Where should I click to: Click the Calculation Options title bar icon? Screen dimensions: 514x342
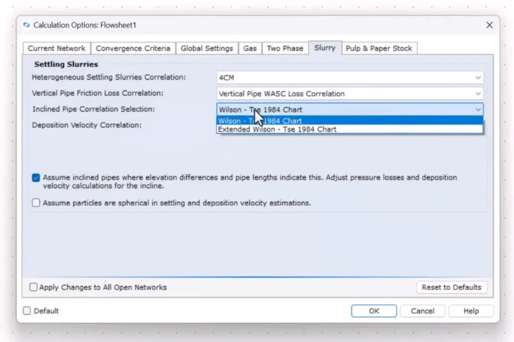(27, 25)
